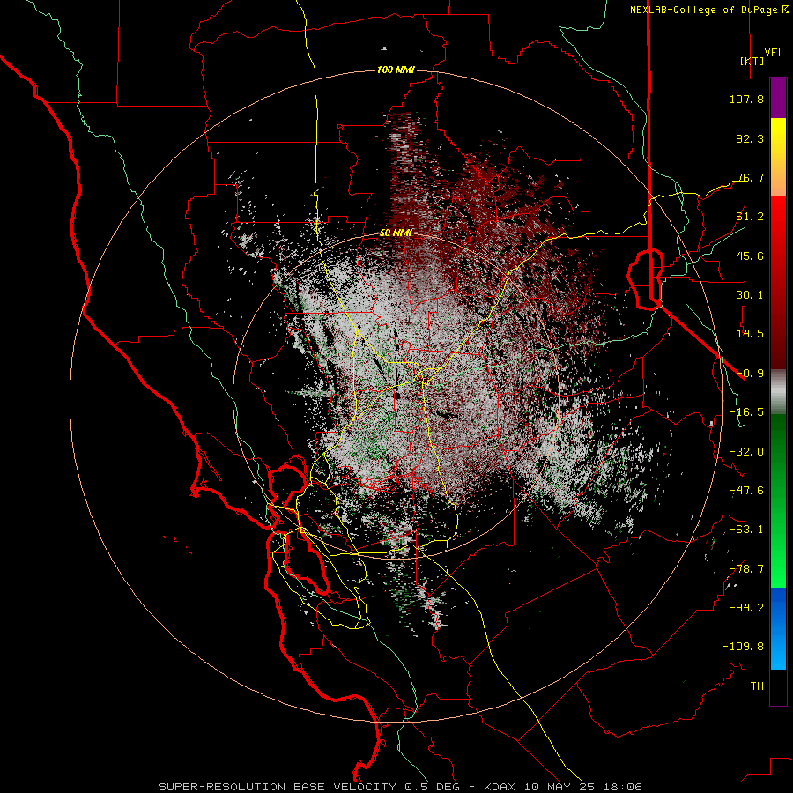Viewport: 793px width, 793px height.
Task: Click the -78.7 legend value
Action: point(746,569)
